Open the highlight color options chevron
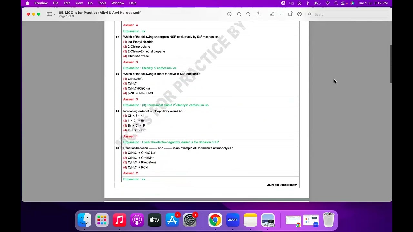The height and width of the screenshot is (232, 413). point(281,15)
